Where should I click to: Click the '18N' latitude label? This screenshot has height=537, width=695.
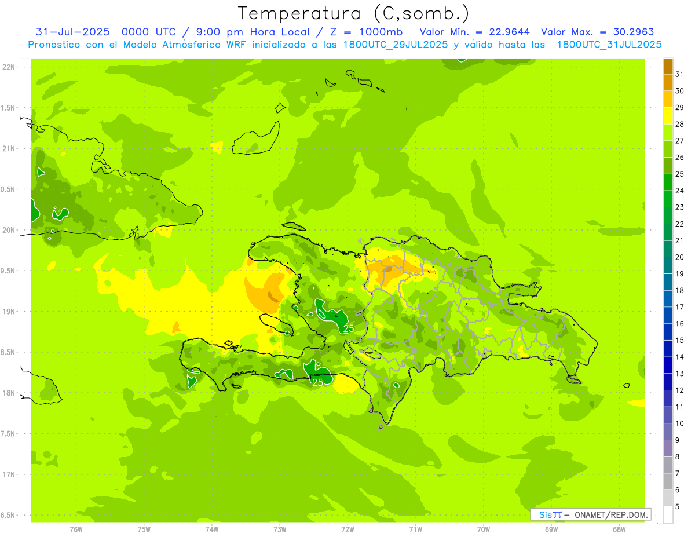coord(9,393)
